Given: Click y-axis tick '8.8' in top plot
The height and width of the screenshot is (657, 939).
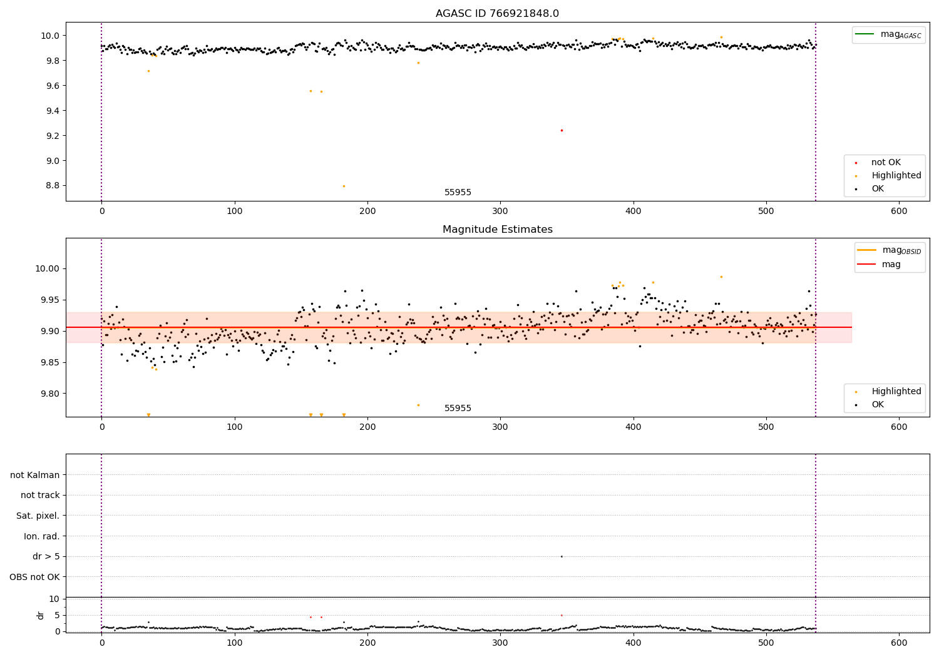Looking at the screenshot, I should (53, 186).
